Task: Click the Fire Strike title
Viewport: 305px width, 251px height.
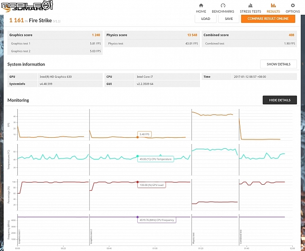Action: point(40,20)
